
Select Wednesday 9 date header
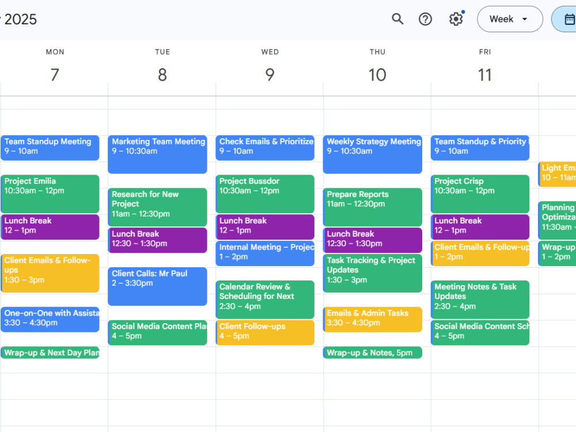click(270, 74)
